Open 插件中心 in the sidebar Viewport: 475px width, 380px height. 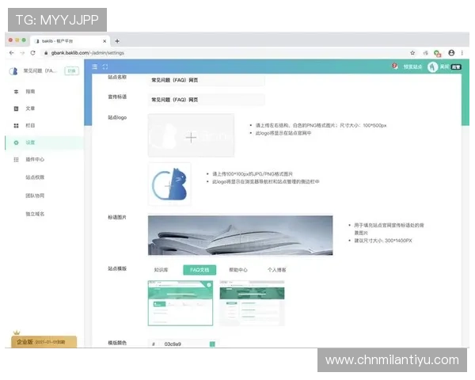[x=35, y=159]
